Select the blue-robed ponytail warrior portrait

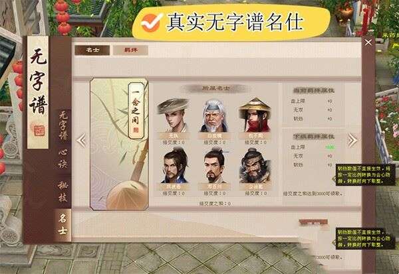point(174,165)
